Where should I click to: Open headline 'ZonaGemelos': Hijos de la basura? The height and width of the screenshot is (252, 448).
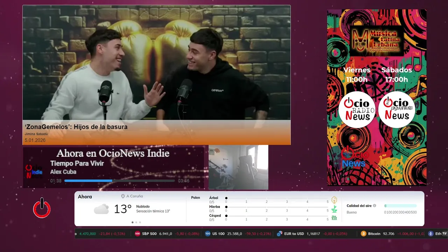pos(76,127)
